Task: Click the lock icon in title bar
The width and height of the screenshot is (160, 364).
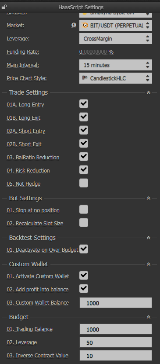Action: coord(4,7)
